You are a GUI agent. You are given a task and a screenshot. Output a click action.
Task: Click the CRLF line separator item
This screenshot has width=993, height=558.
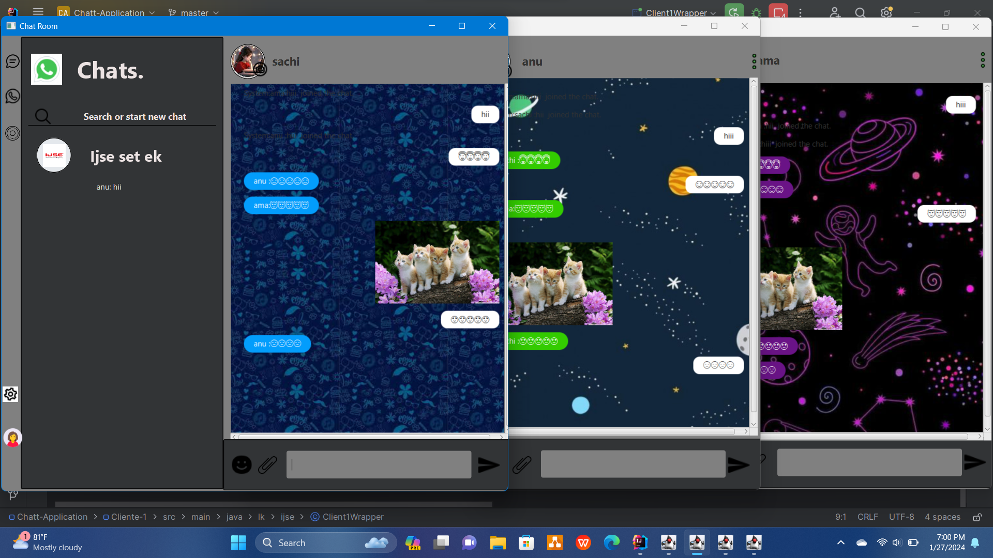[867, 517]
